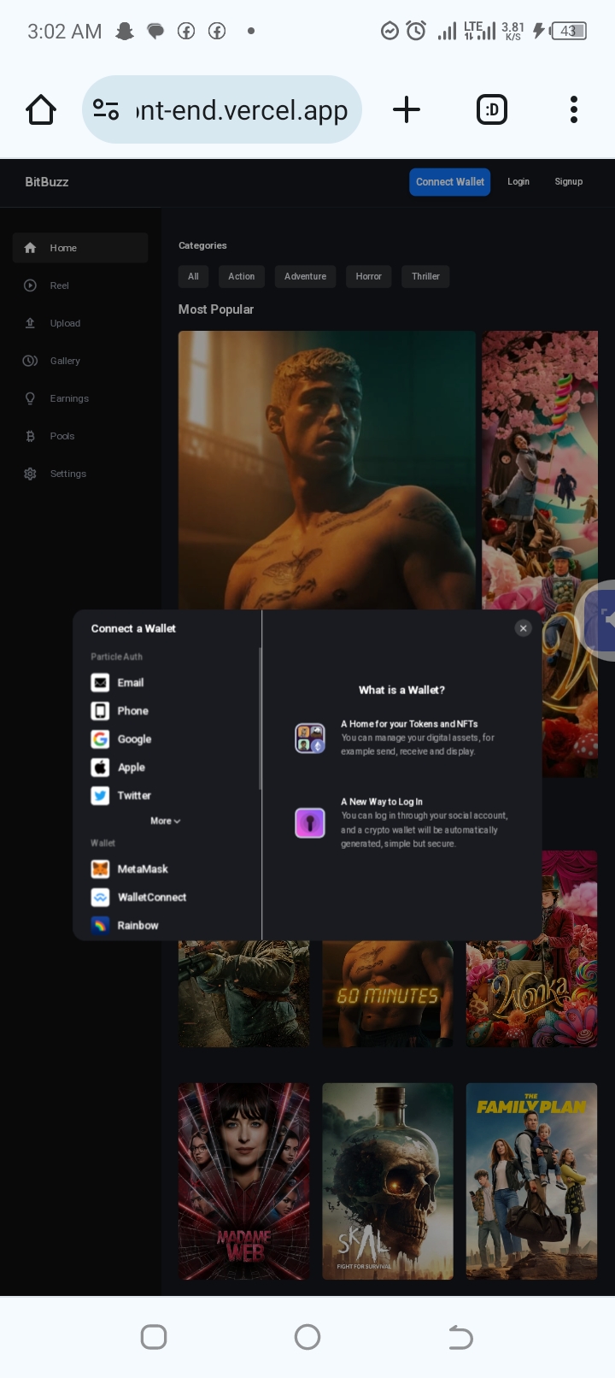Image resolution: width=615 pixels, height=1378 pixels.
Task: Click the Connect Wallet button
Action: (449, 182)
